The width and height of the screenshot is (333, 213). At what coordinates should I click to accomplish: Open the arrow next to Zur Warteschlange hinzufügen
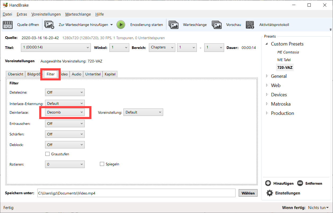(111, 25)
